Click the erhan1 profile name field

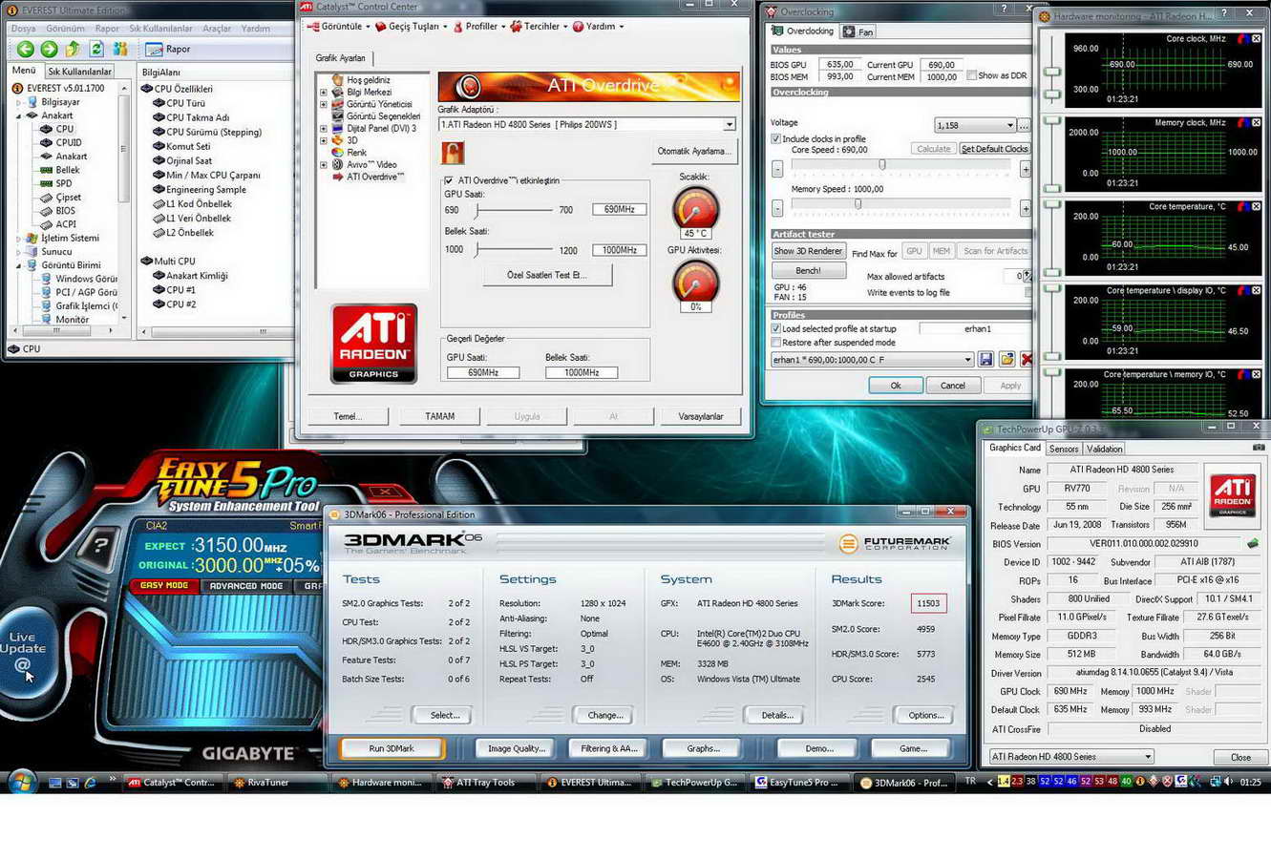pos(975,328)
